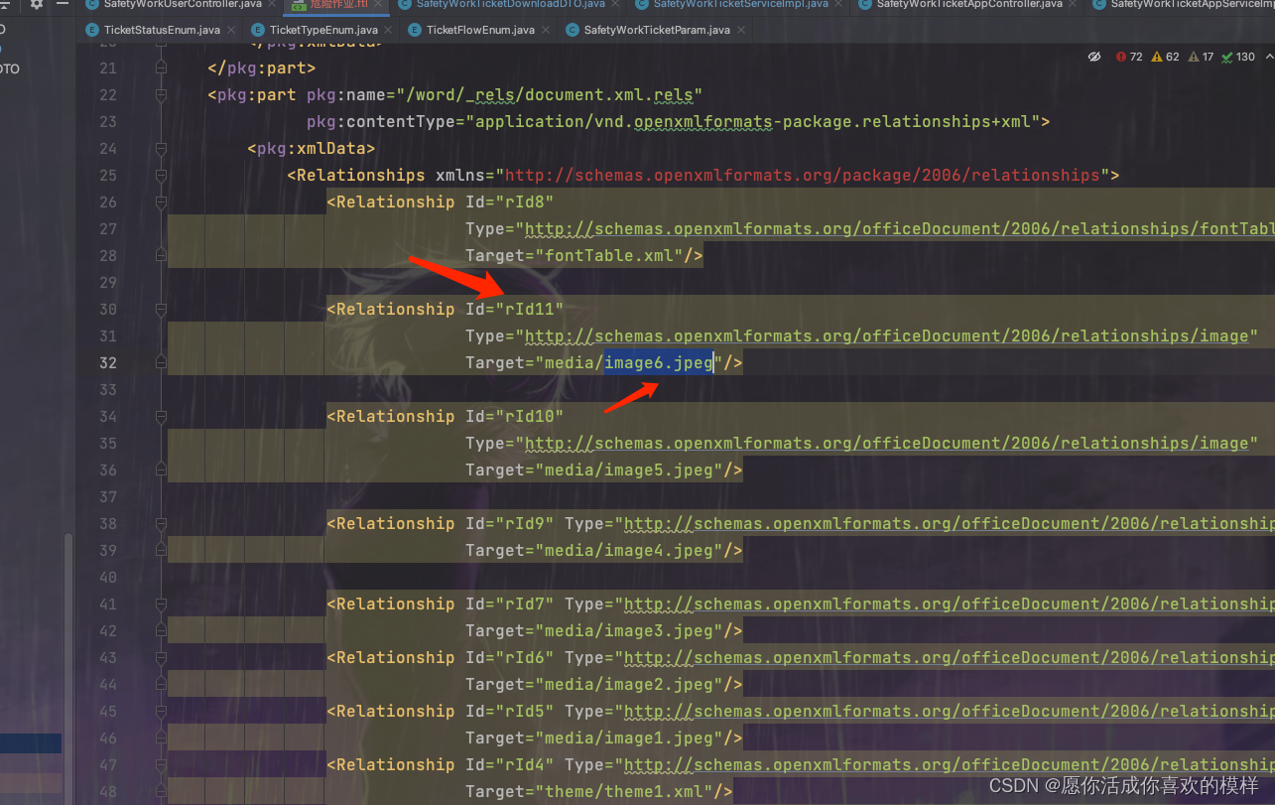Collapse fold marker on line 21
Image resolution: width=1275 pixels, height=805 pixels.
pyautogui.click(x=159, y=68)
